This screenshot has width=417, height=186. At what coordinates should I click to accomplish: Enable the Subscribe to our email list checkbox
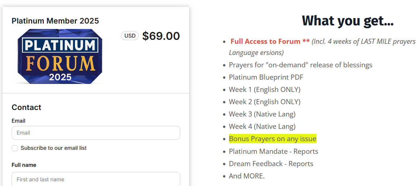click(15, 148)
